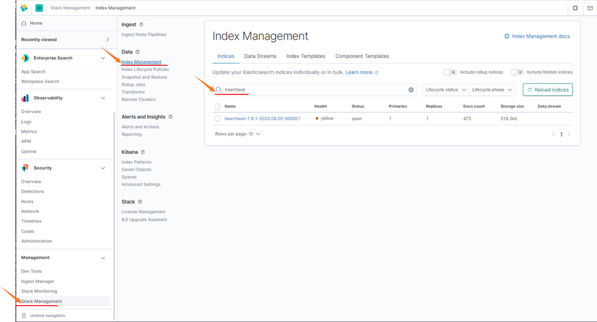Viewport: 597px width, 322px height.
Task: Collapse the Security section
Action: (x=103, y=168)
